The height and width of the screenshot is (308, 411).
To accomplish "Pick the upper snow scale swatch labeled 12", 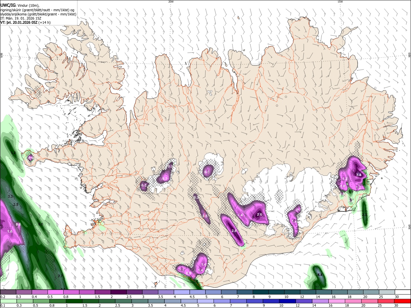I will point(308,292).
